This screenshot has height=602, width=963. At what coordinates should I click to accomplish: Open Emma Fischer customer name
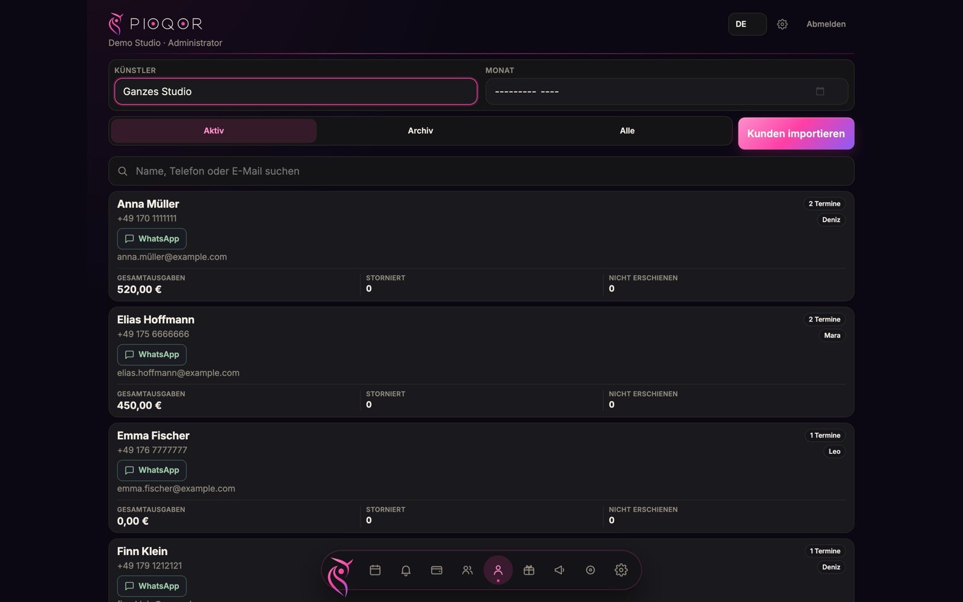pos(153,436)
